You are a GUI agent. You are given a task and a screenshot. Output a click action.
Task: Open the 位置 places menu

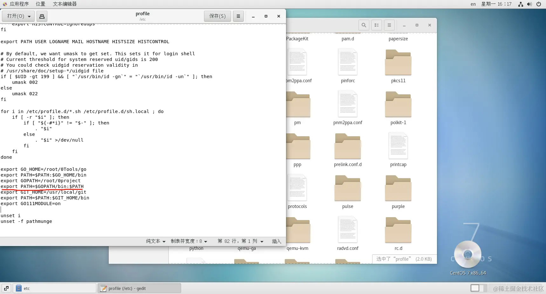pyautogui.click(x=40, y=4)
